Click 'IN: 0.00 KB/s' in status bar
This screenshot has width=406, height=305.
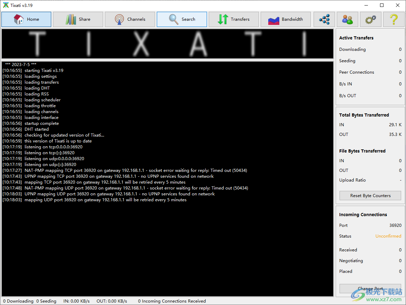tap(76, 301)
